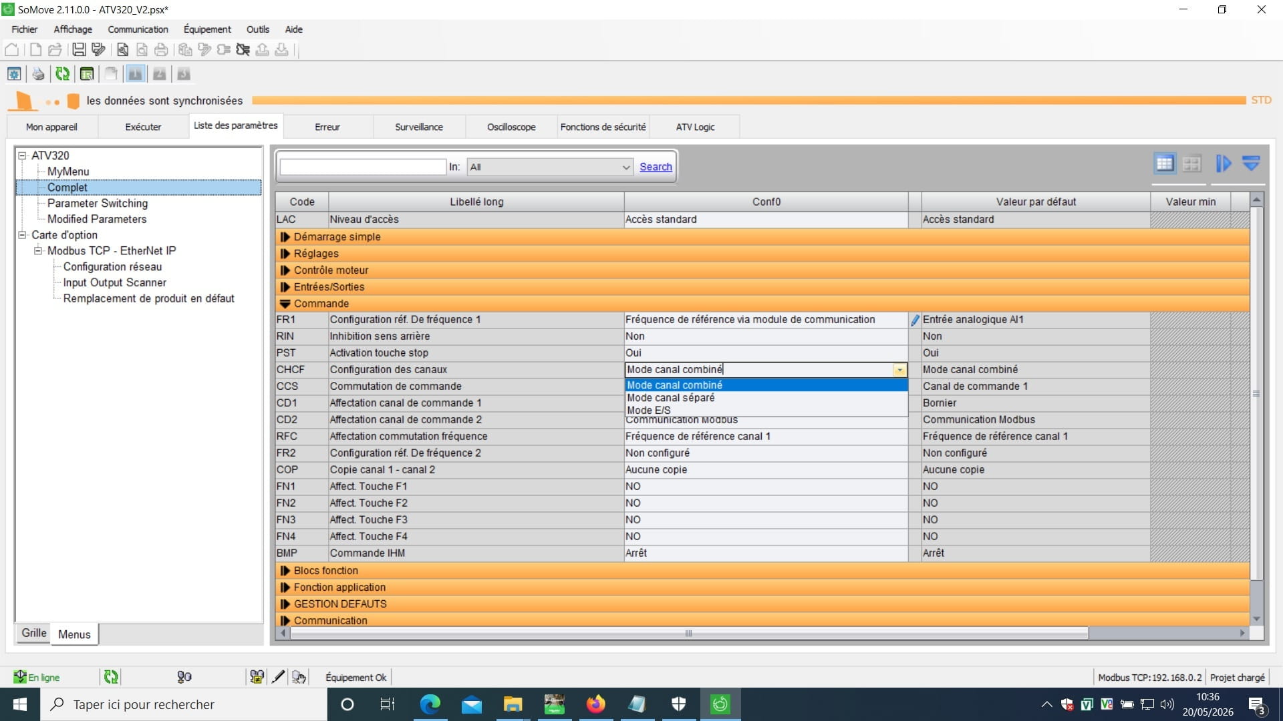Expand the Réglages section
Viewport: 1283px width, 721px height.
[x=285, y=254]
